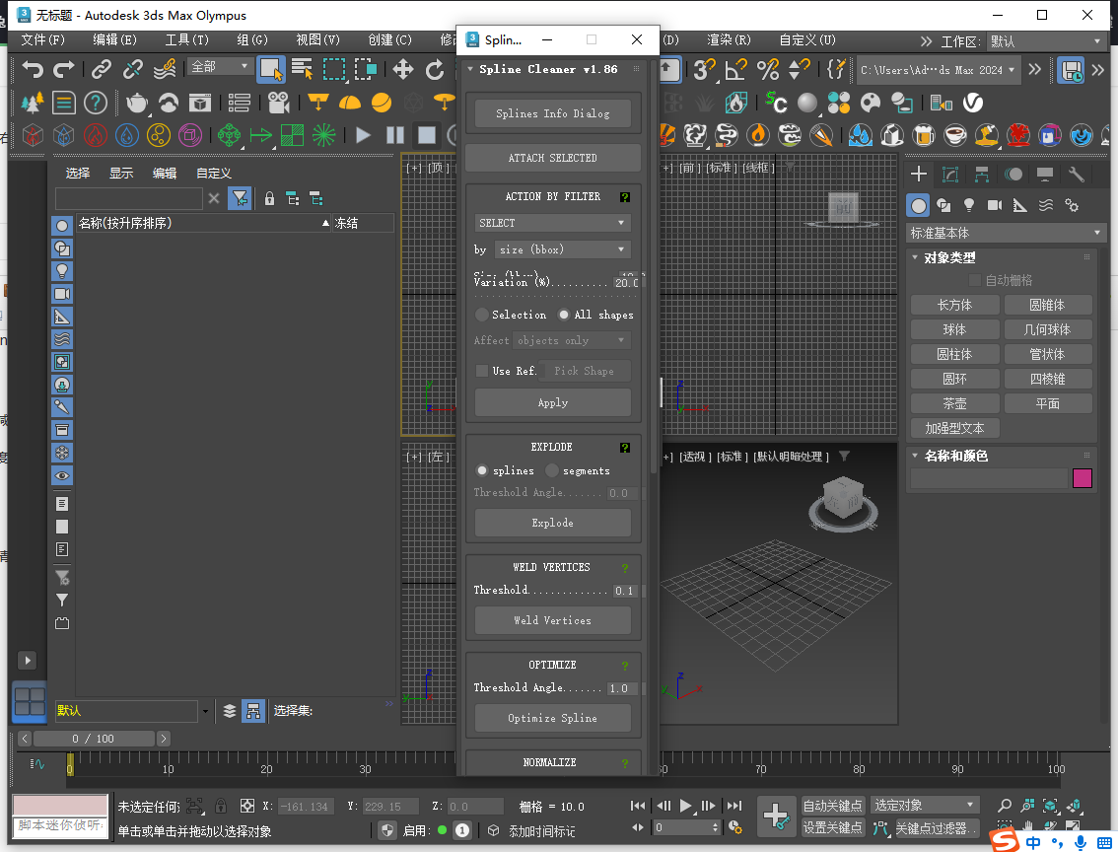Choose the Rectangular selection region tool

(x=333, y=70)
